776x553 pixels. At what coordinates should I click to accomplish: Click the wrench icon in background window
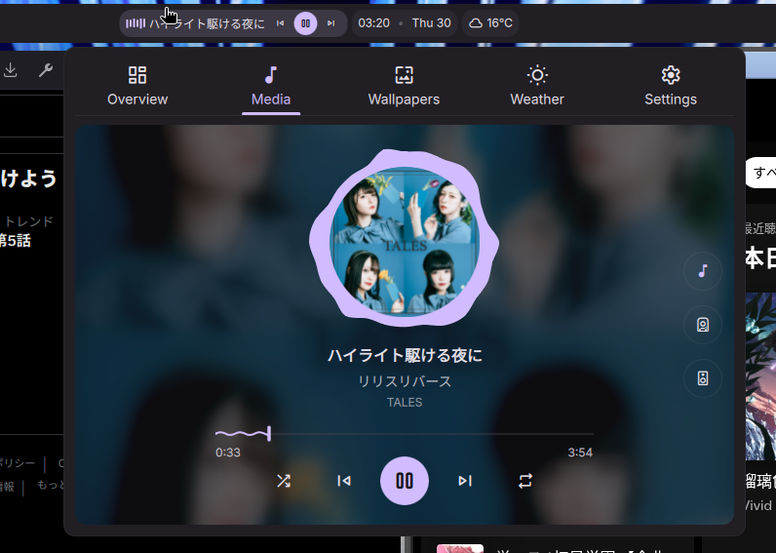[x=46, y=70]
